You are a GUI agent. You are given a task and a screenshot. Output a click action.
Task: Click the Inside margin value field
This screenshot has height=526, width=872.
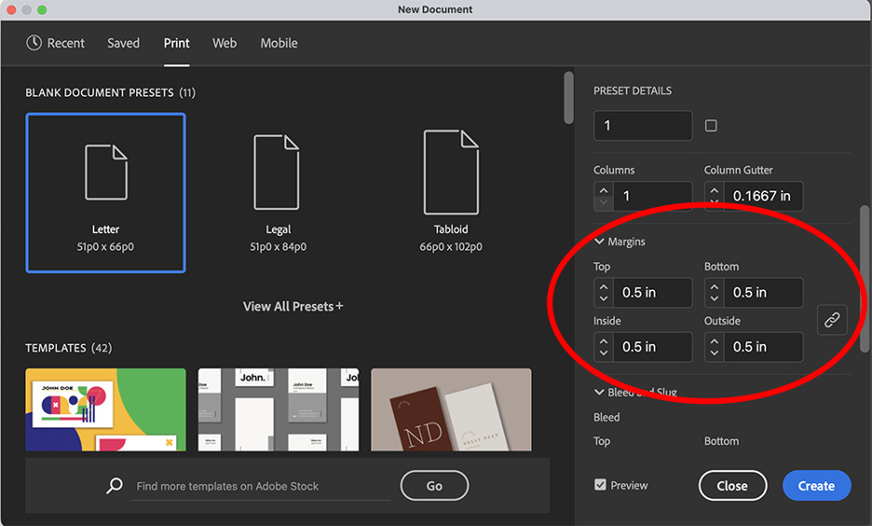(x=653, y=347)
